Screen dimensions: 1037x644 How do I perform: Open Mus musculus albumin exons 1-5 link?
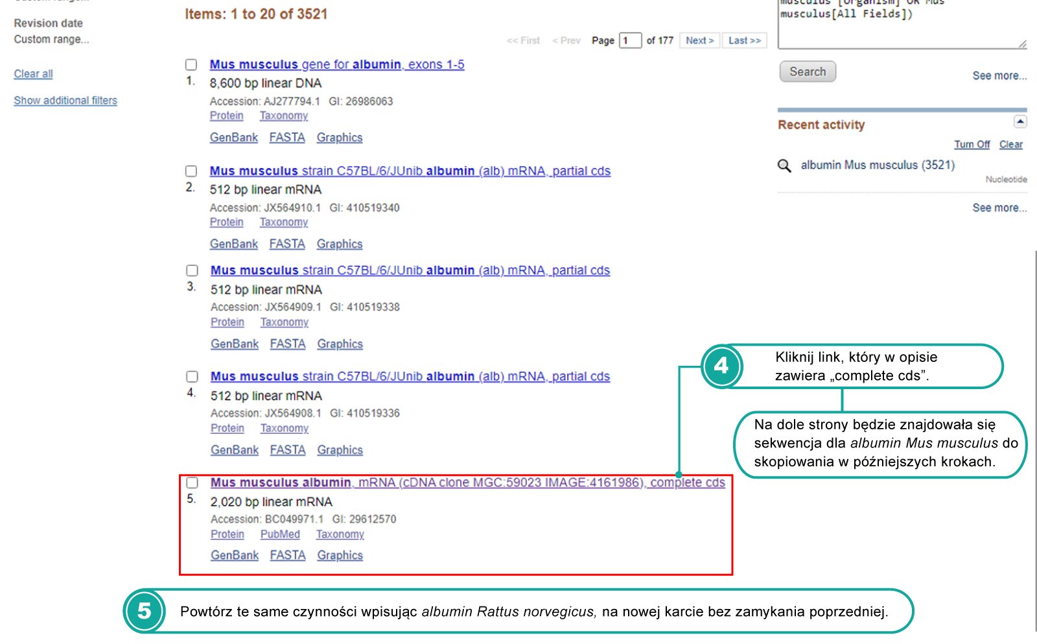pos(336,65)
